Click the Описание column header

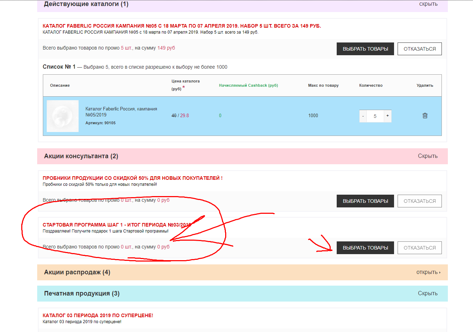pyautogui.click(x=60, y=85)
